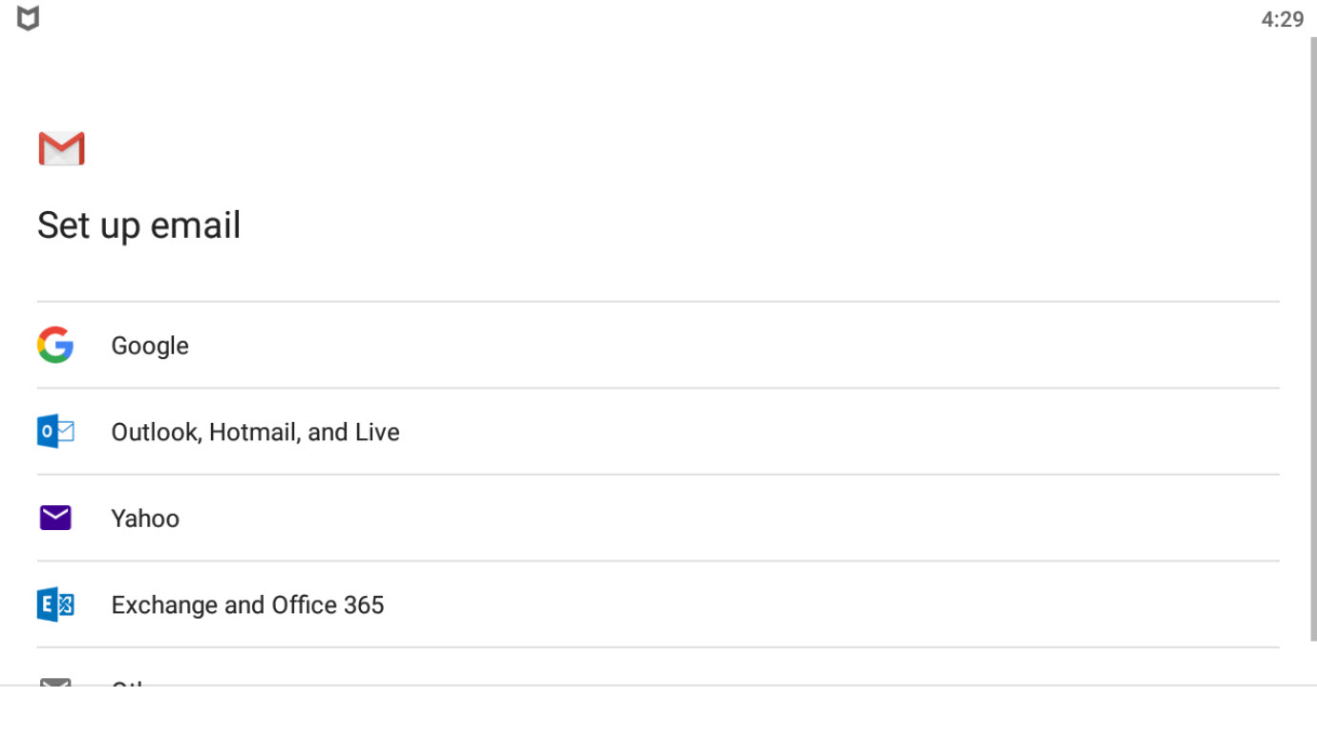Image resolution: width=1317 pixels, height=741 pixels.
Task: Select the Exchange E icon
Action: [x=55, y=604]
